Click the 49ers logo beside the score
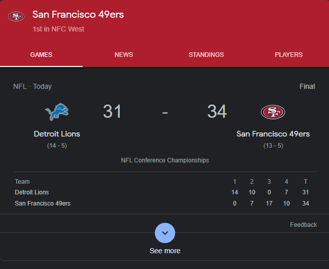Image resolution: width=329 pixels, height=269 pixels. 273,112
